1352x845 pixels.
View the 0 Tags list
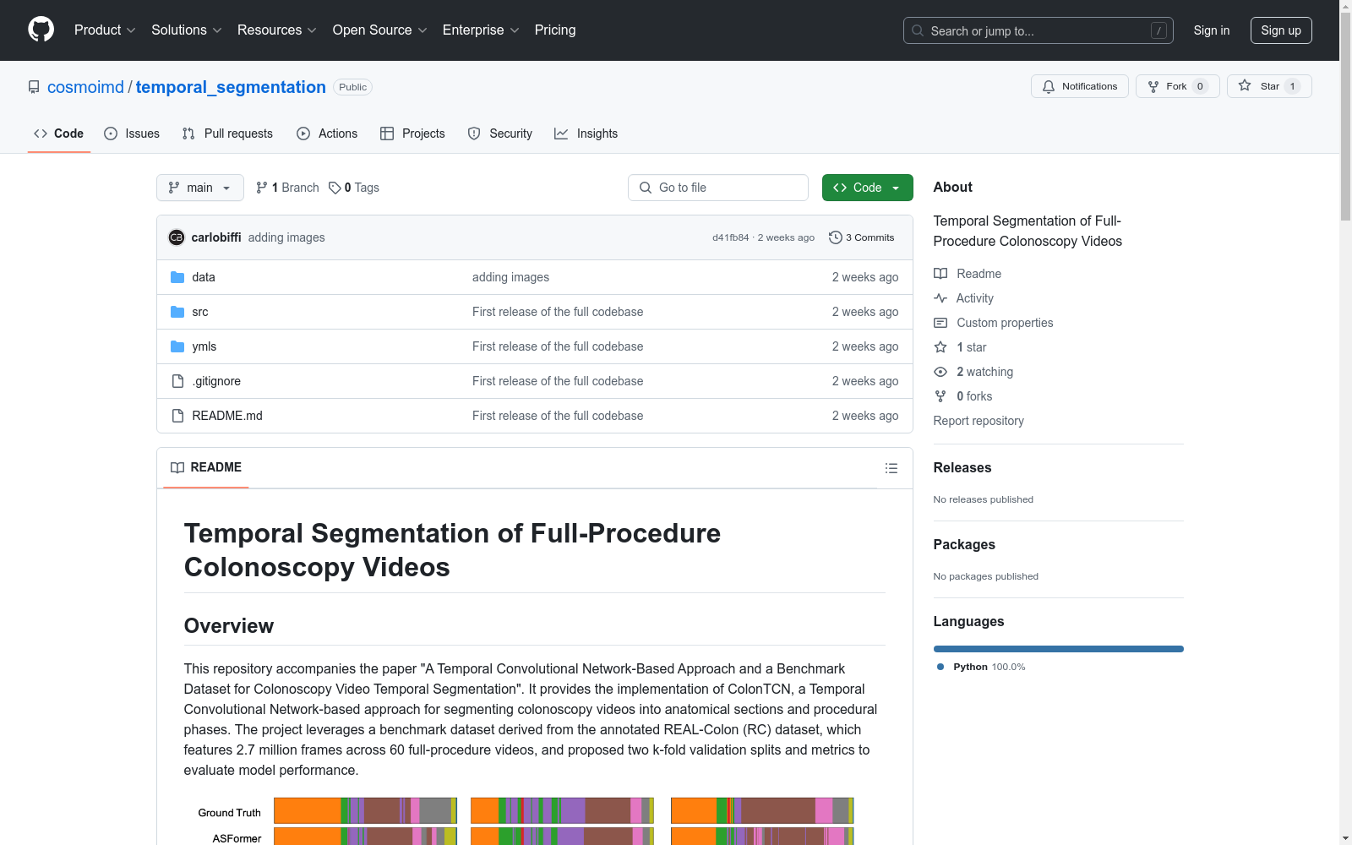pos(354,188)
